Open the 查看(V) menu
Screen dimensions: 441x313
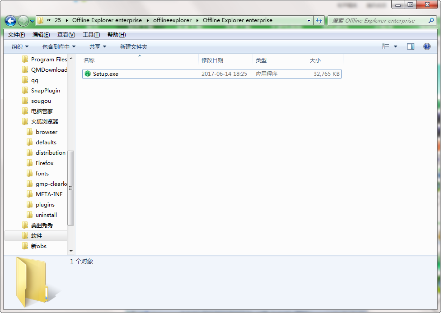tap(66, 35)
